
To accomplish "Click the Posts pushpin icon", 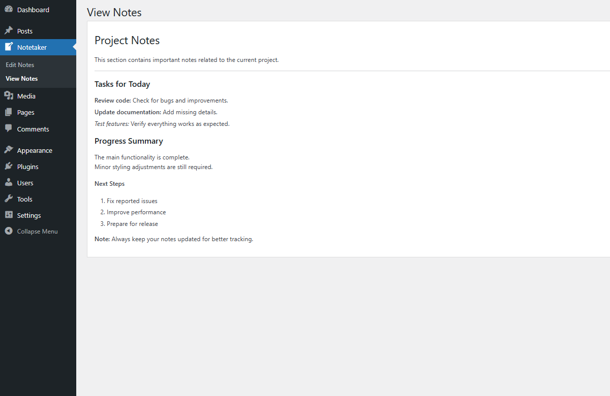I will click(9, 31).
